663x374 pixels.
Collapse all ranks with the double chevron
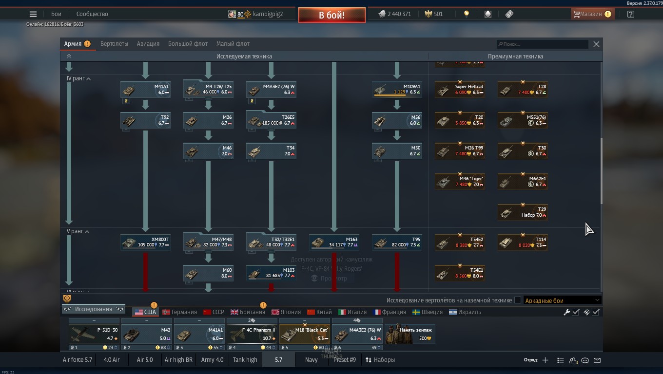(69, 56)
